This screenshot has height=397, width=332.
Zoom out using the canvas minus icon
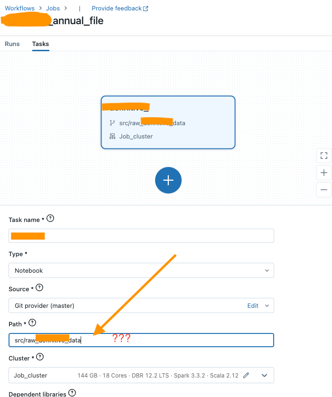pyautogui.click(x=324, y=190)
